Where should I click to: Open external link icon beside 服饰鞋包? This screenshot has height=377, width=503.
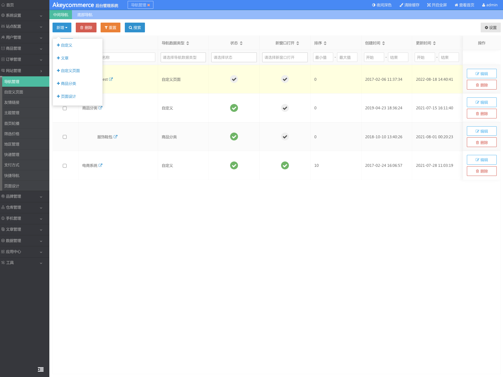pyautogui.click(x=115, y=137)
